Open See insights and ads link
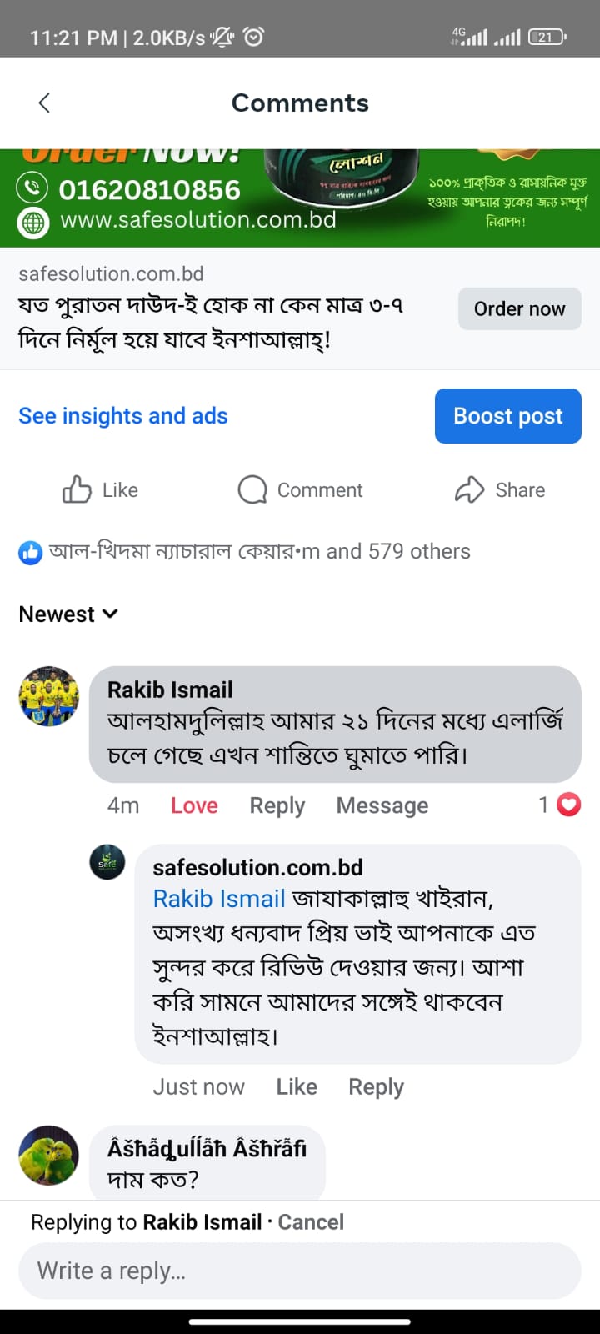 point(123,415)
